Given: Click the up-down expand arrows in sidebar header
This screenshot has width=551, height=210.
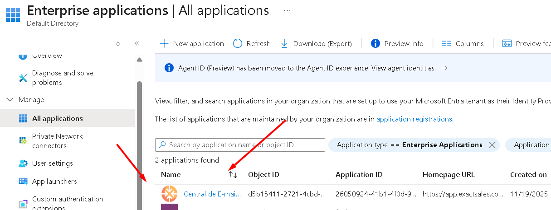Looking at the screenshot, I should coord(118,44).
